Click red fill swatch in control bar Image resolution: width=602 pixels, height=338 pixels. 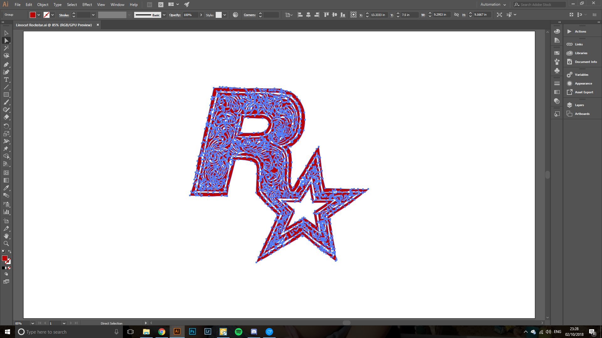click(x=33, y=15)
